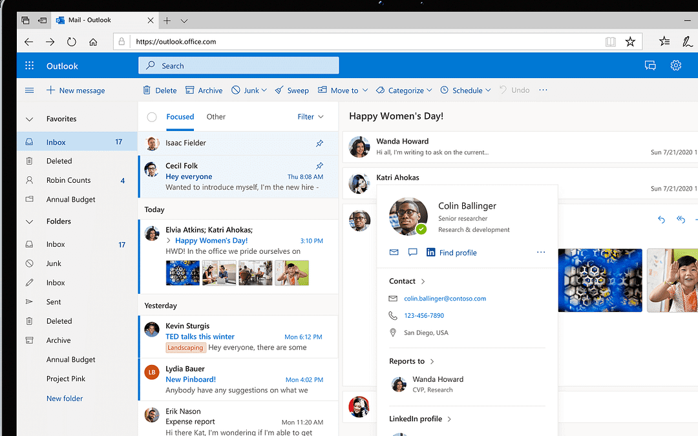Click New message button
698x436 pixels.
(76, 90)
